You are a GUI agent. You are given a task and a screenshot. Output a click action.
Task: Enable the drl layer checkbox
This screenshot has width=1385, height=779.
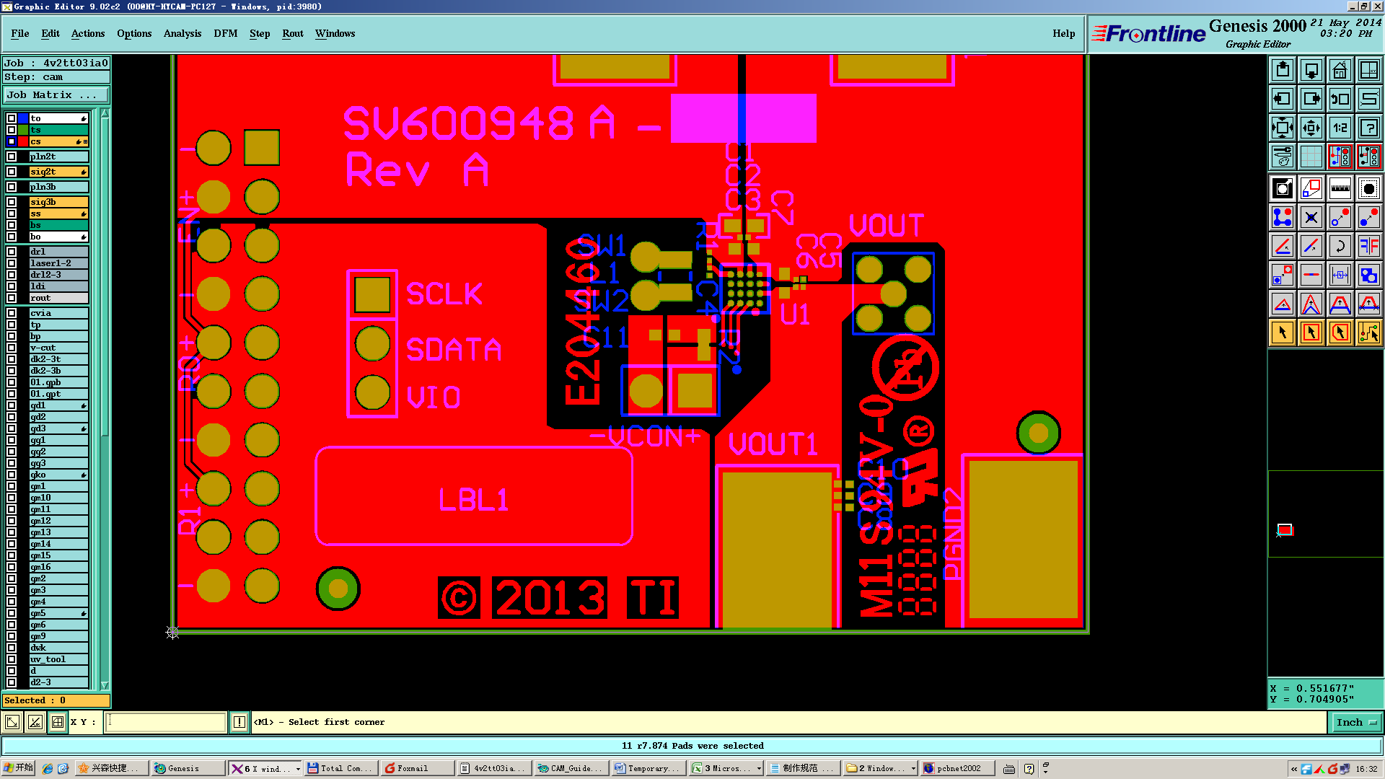(12, 252)
